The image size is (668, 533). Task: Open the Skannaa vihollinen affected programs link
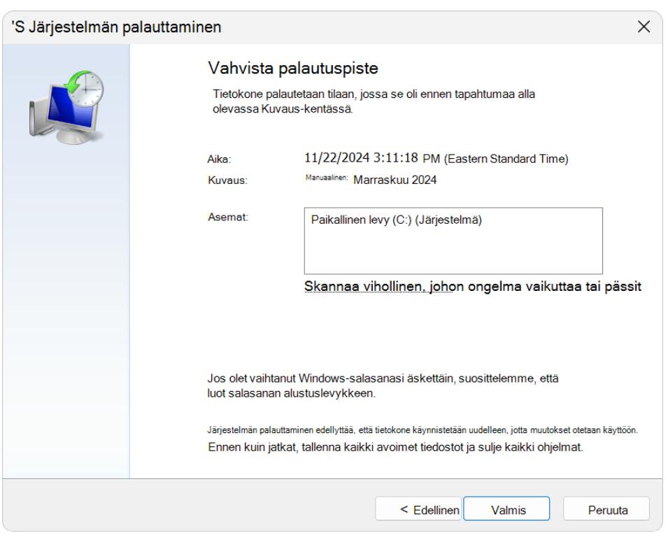pyautogui.click(x=473, y=287)
